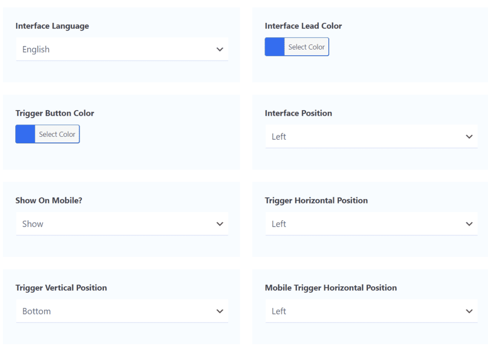This screenshot has width=488, height=345.
Task: Open Mobile Trigger Horizontal Position select showing Left
Action: 371,311
